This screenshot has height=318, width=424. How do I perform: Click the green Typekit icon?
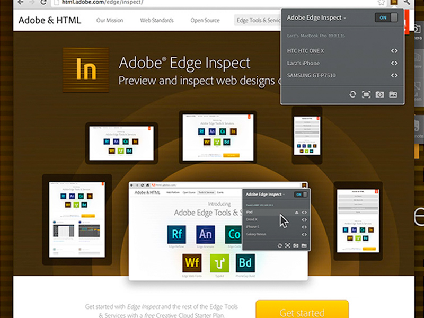pos(219,263)
